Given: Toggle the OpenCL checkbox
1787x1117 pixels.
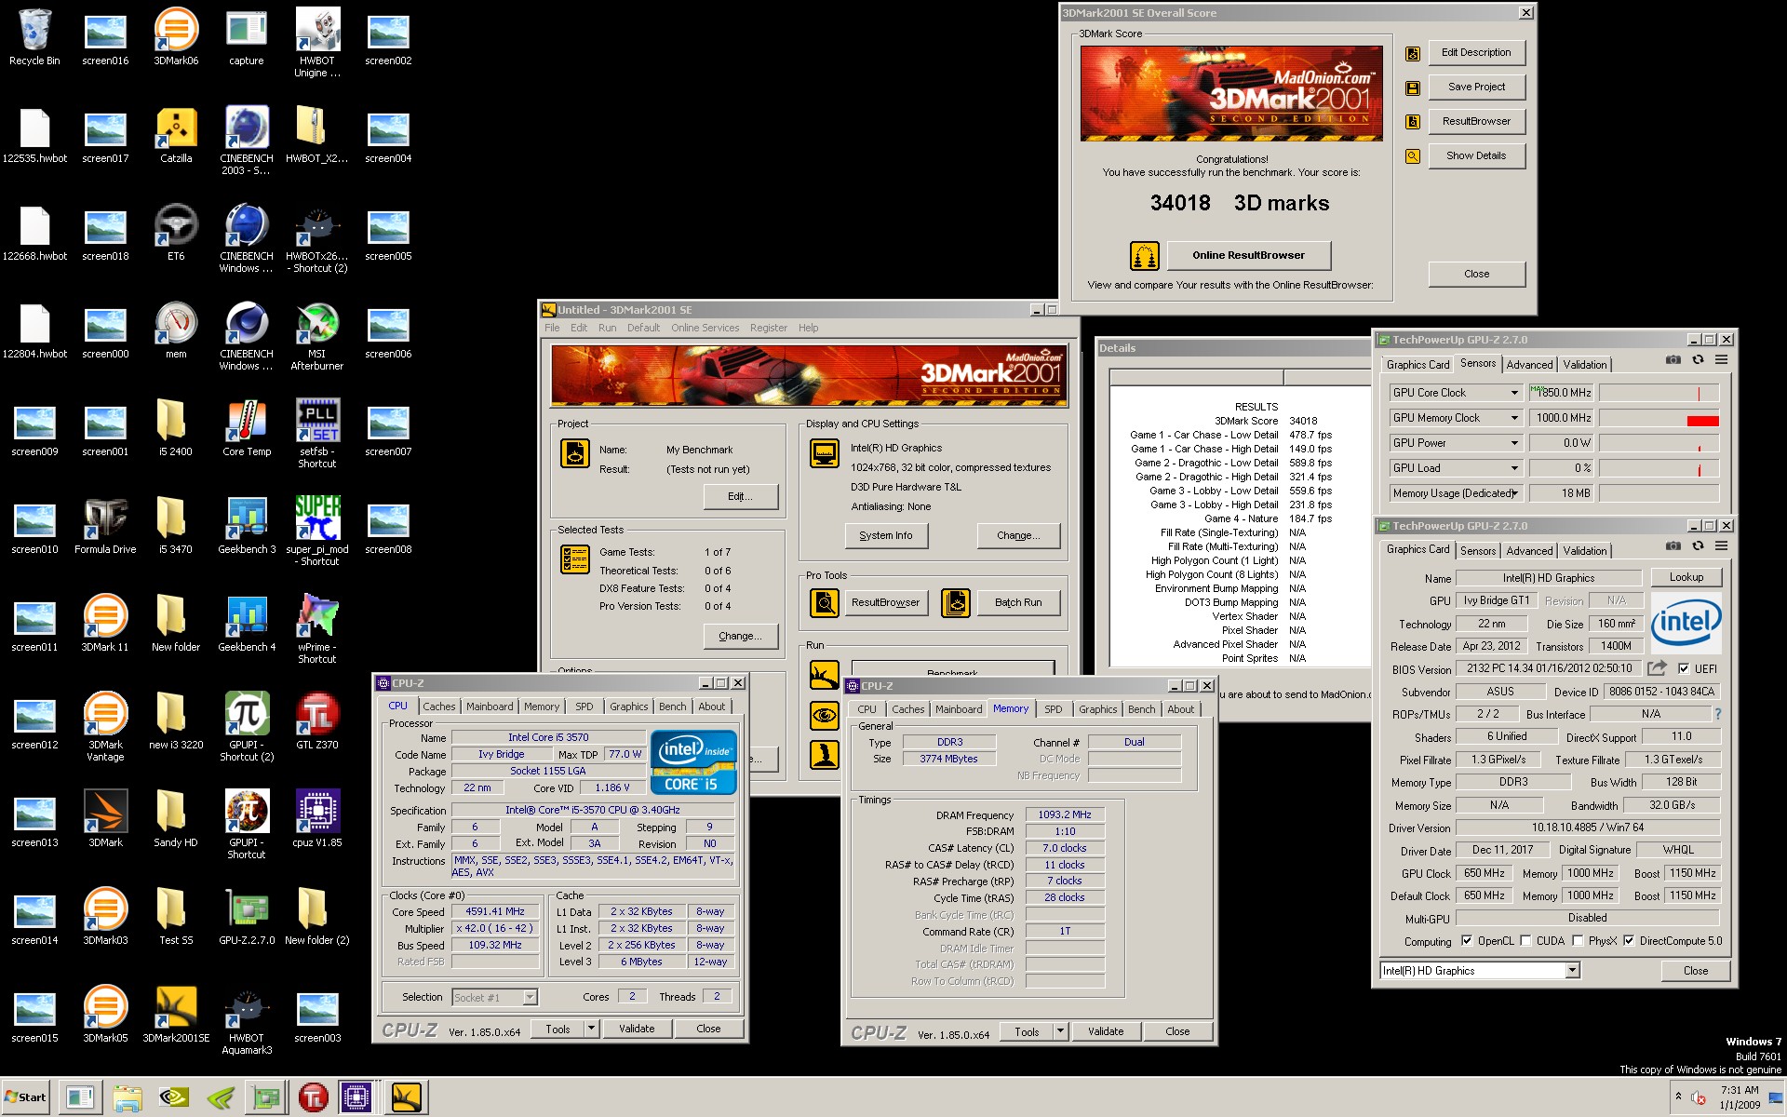Looking at the screenshot, I should (x=1467, y=941).
